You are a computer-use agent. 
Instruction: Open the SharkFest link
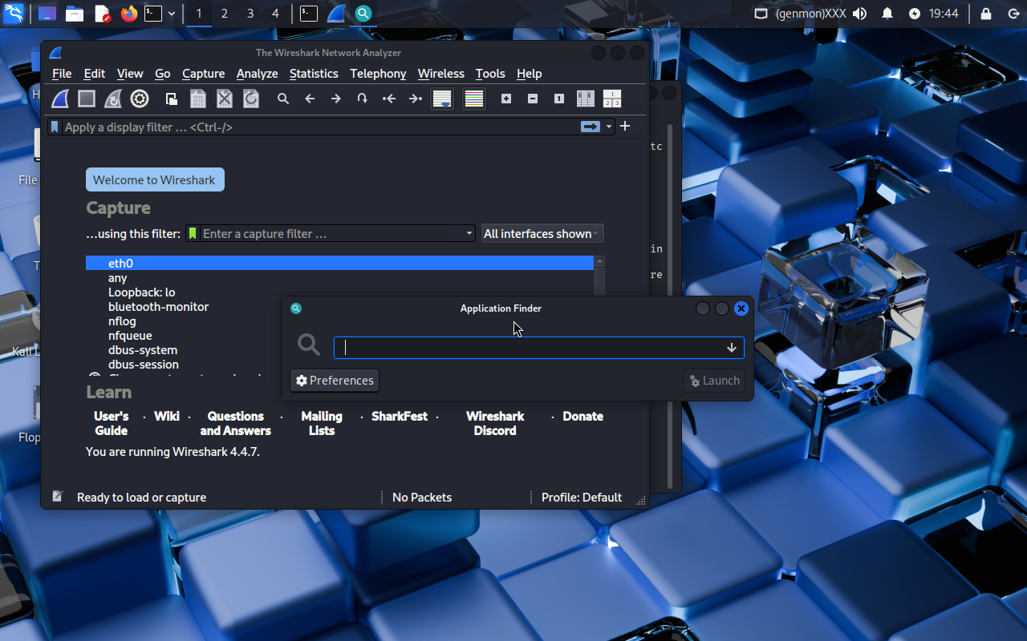tap(400, 416)
